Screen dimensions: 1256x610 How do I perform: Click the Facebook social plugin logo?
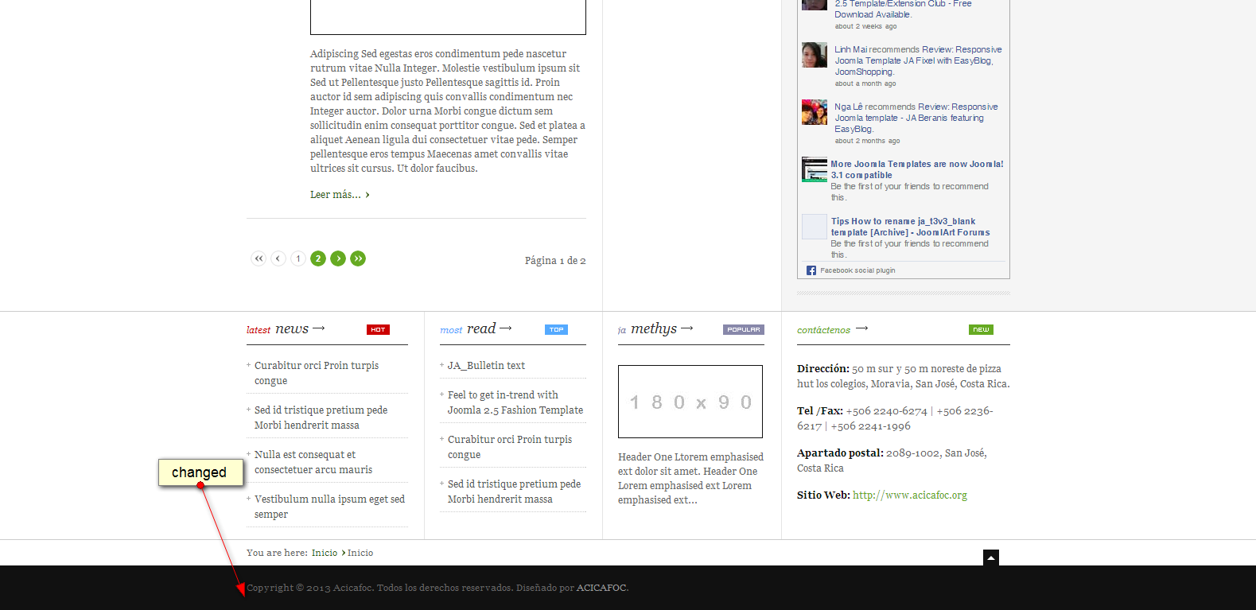pos(811,270)
